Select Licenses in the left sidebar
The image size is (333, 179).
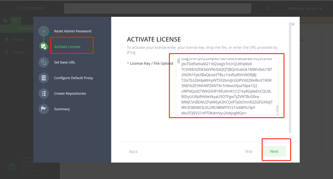[x=19, y=52]
